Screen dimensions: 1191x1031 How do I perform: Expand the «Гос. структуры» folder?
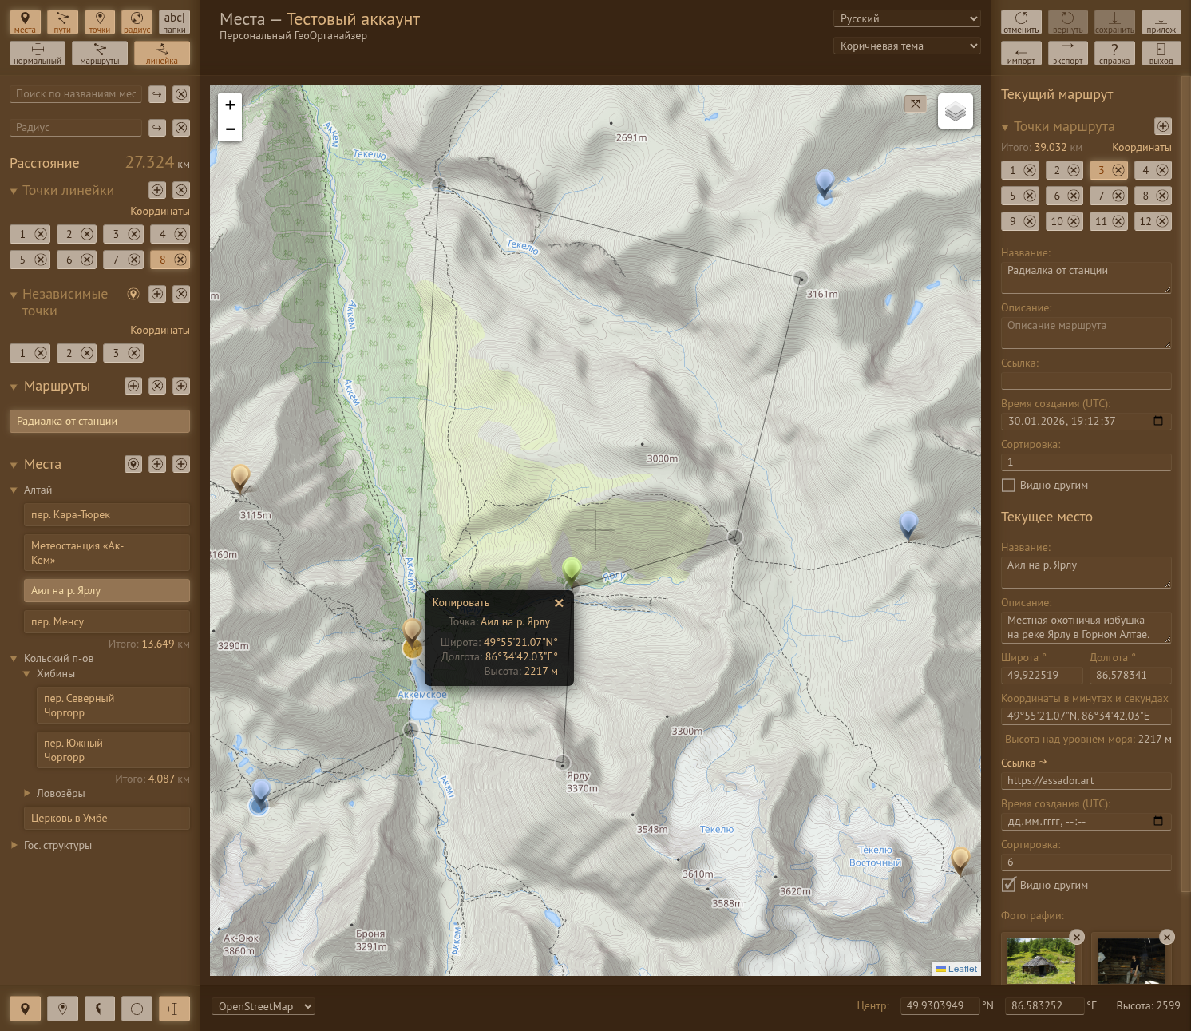coord(14,845)
